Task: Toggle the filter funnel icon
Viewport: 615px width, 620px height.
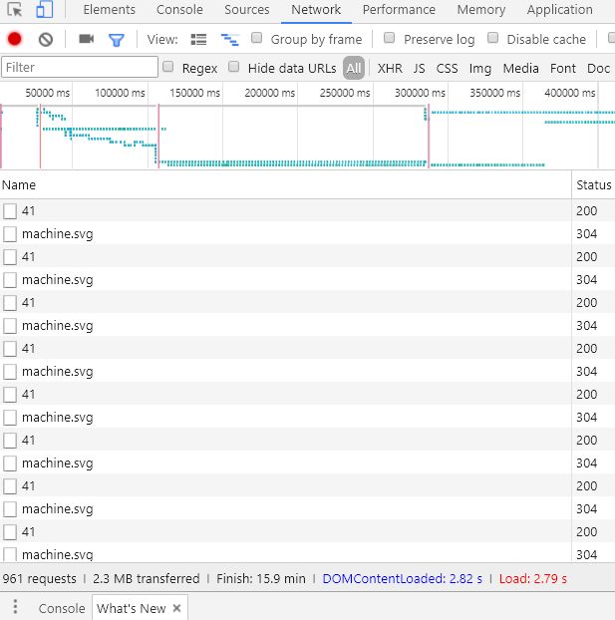Action: (x=117, y=40)
